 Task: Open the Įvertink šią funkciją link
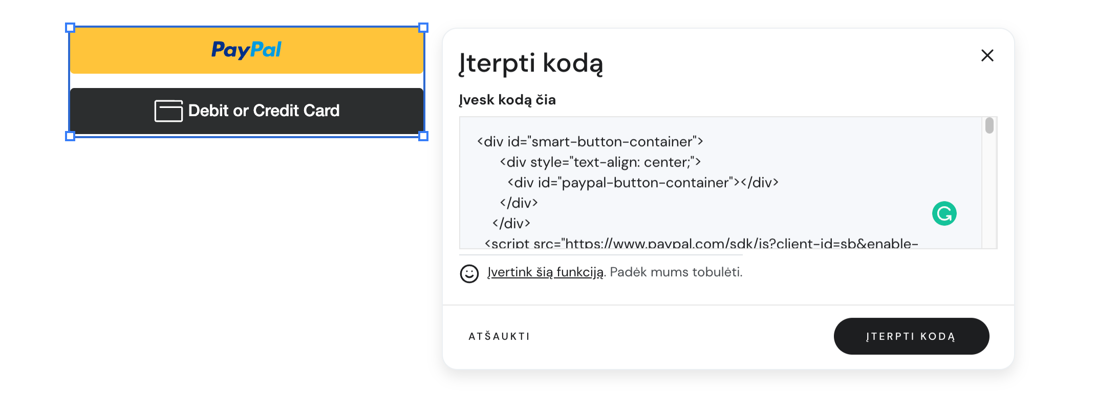click(x=545, y=272)
